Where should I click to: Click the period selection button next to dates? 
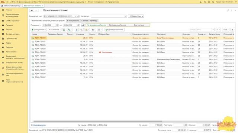83,25
